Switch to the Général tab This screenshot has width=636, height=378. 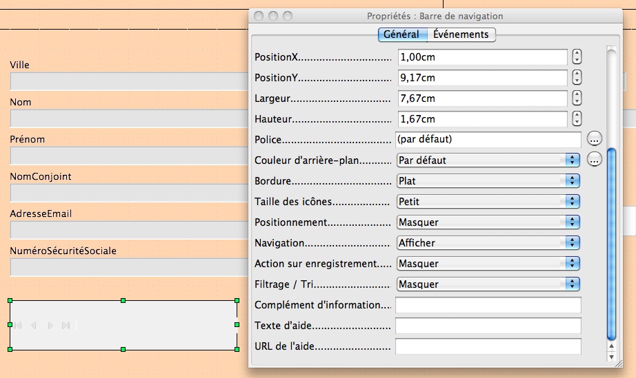(402, 34)
